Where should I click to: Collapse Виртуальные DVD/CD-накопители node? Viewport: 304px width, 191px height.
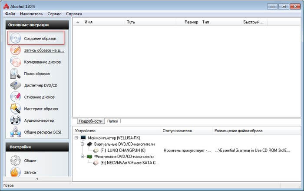83,144
